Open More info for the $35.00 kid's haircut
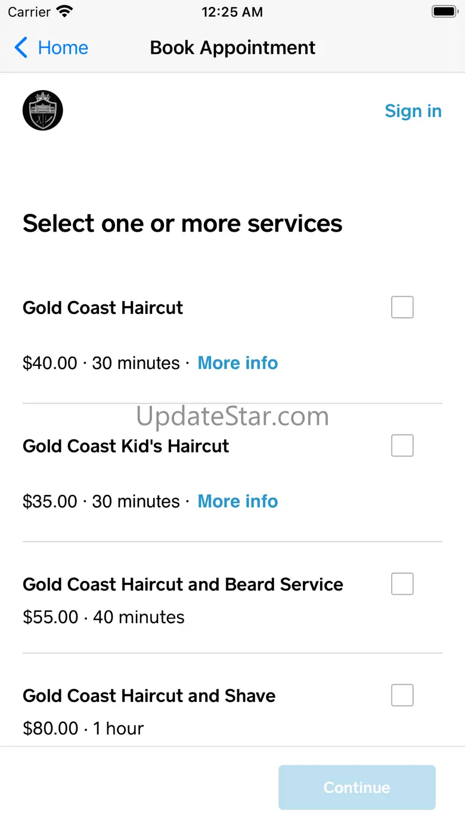The image size is (465, 828). 237,501
